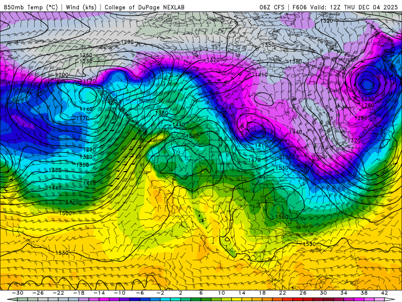The width and height of the screenshot is (402, 302).
Task: Click the 38 color scale label
Action: tap(364, 293)
